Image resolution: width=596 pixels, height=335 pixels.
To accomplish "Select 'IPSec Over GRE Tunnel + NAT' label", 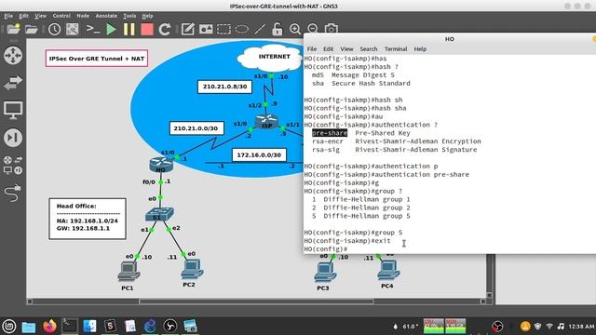I will click(x=97, y=59).
